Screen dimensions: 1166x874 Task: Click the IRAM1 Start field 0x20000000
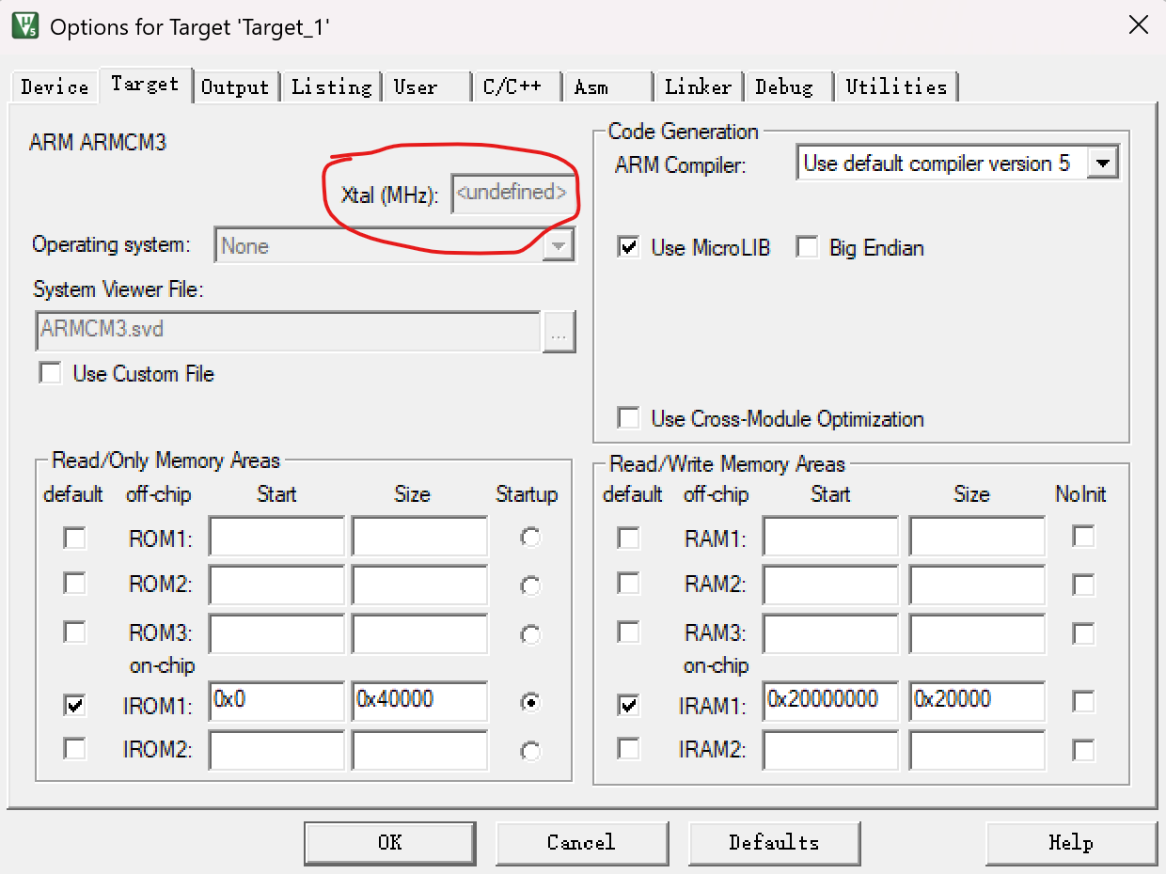830,702
